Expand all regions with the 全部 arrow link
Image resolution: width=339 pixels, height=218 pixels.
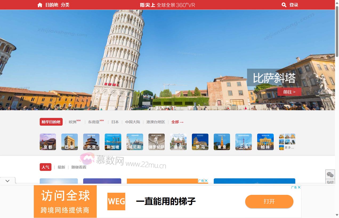[x=177, y=122]
